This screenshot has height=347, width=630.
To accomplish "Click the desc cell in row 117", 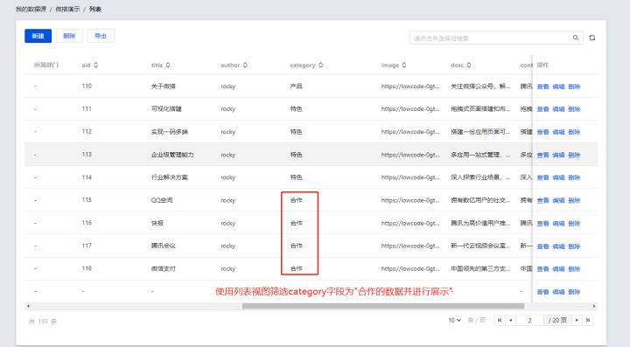I will pyautogui.click(x=480, y=246).
